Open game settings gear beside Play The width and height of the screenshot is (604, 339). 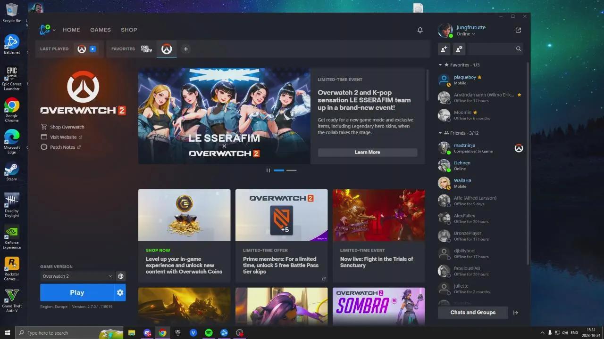[120, 292]
